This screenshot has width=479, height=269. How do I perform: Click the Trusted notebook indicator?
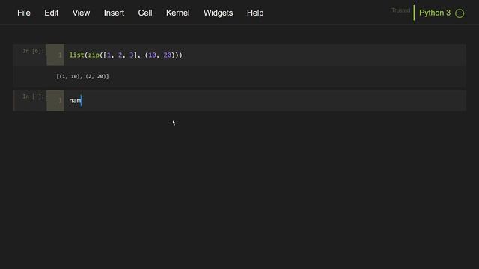click(401, 10)
